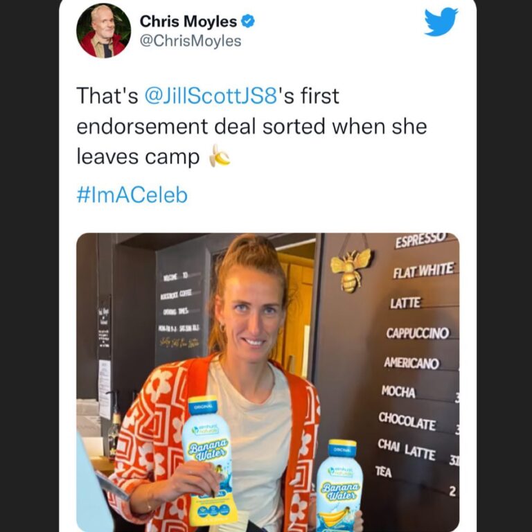Click the Banana Water bottle held in hand

(x=209, y=460)
